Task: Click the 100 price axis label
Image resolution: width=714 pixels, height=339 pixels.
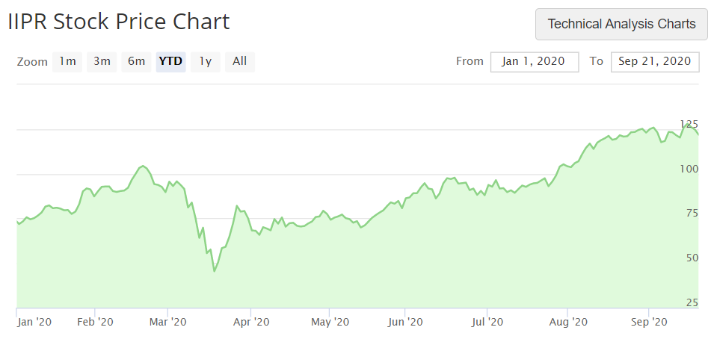Action: (x=689, y=169)
